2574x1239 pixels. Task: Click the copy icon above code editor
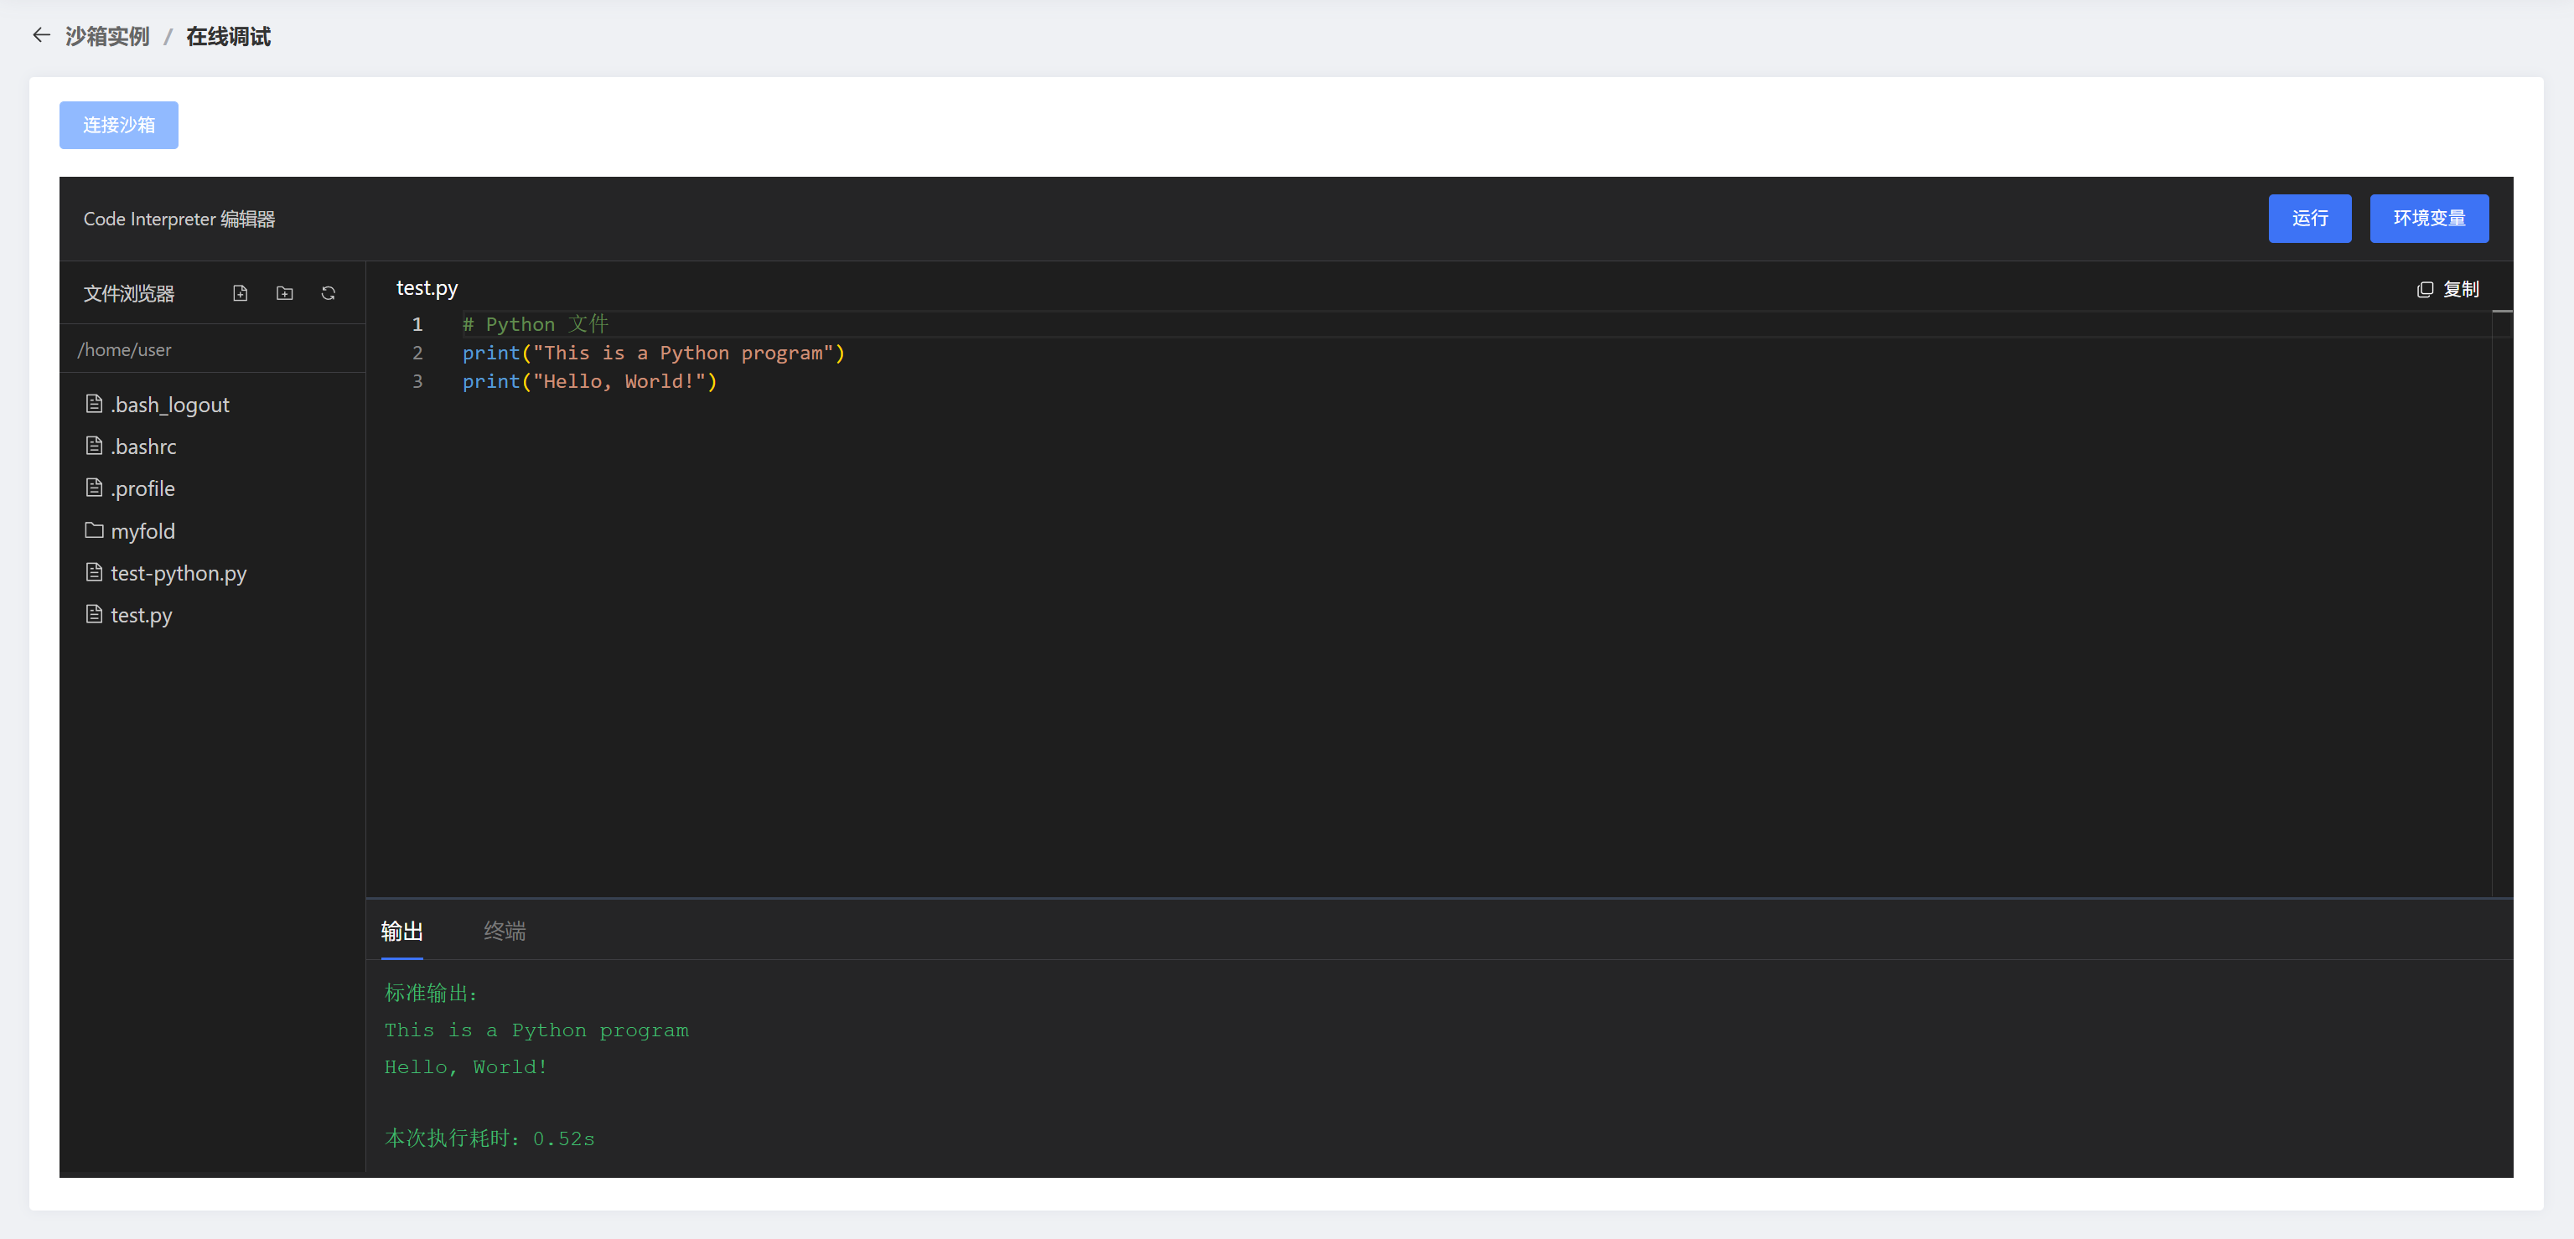[x=2424, y=290]
